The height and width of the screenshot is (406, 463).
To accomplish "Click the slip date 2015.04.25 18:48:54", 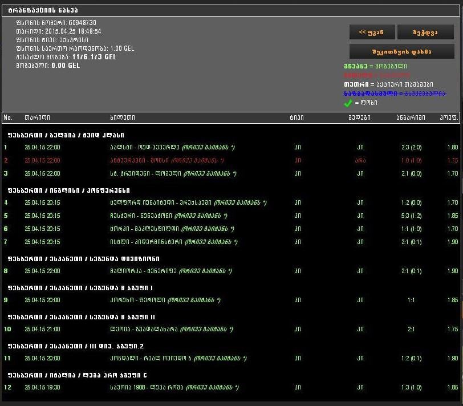I will coord(73,31).
